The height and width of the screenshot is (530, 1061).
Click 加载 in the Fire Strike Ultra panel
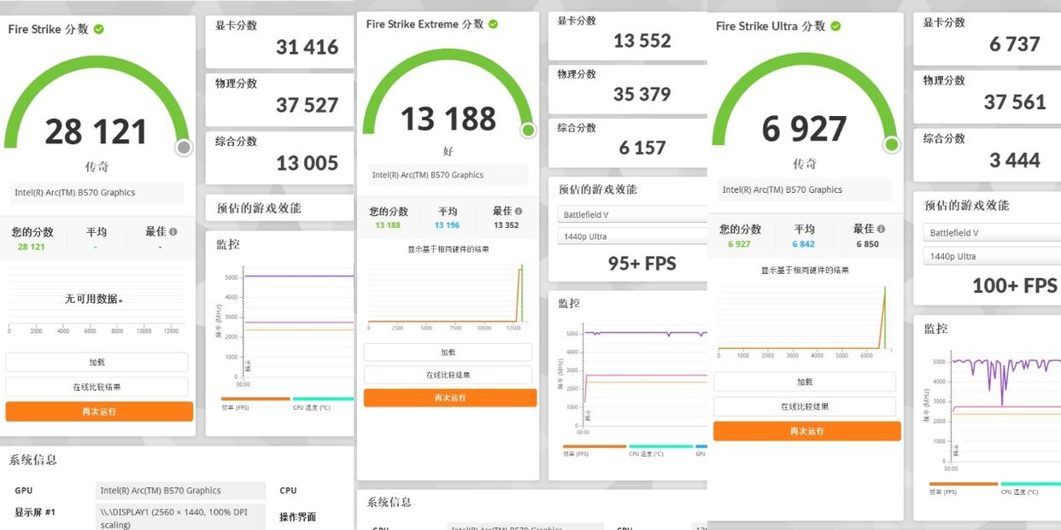click(x=805, y=381)
